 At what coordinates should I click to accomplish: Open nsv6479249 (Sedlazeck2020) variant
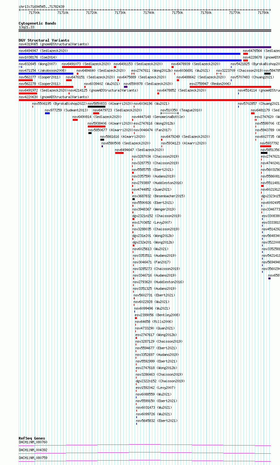click(x=185, y=137)
